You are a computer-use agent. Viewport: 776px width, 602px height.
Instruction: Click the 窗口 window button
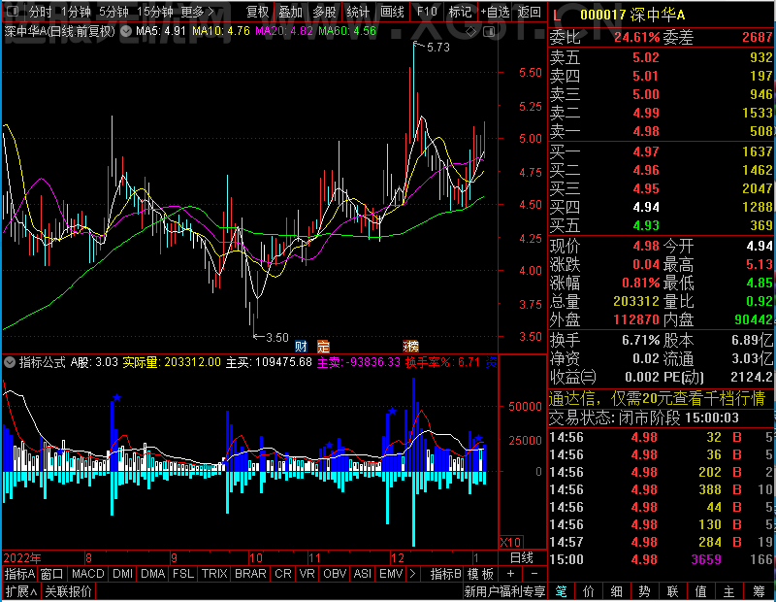click(x=52, y=574)
